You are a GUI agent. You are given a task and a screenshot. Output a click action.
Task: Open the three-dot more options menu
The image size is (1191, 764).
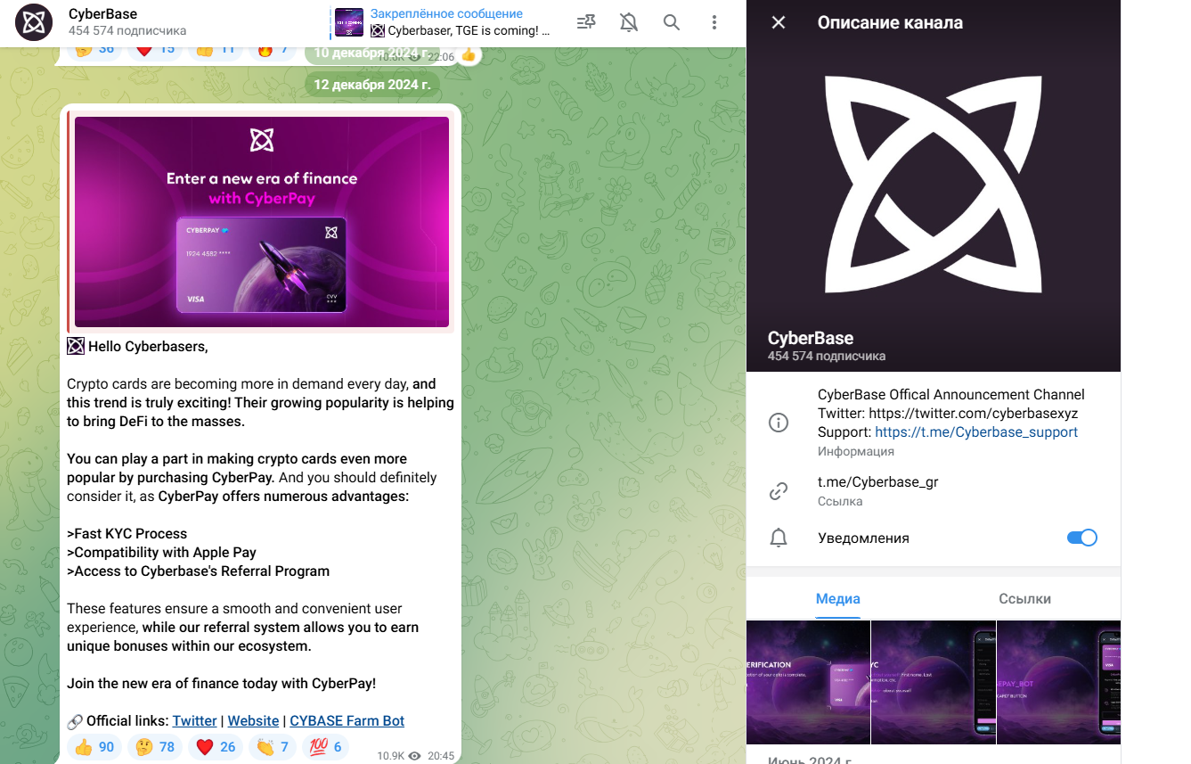pos(714,22)
